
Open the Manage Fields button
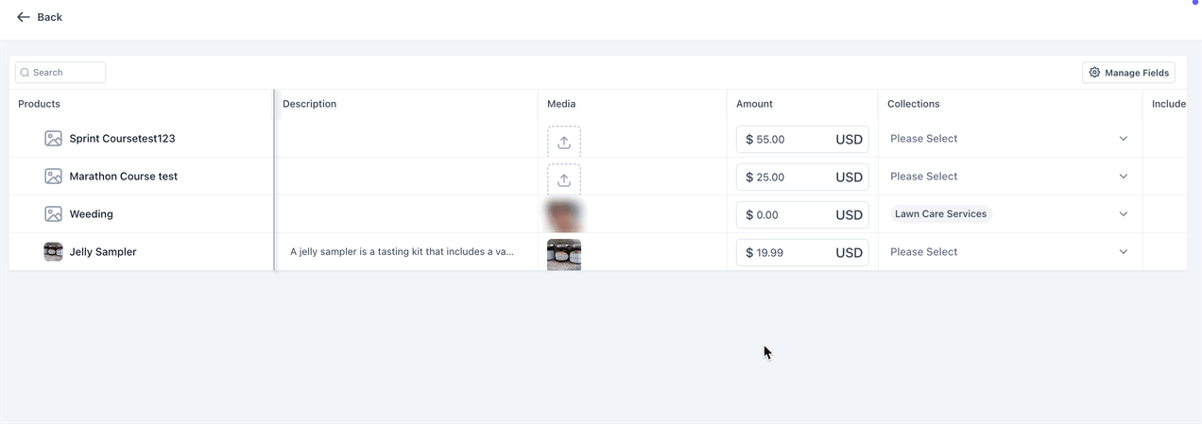1128,73
